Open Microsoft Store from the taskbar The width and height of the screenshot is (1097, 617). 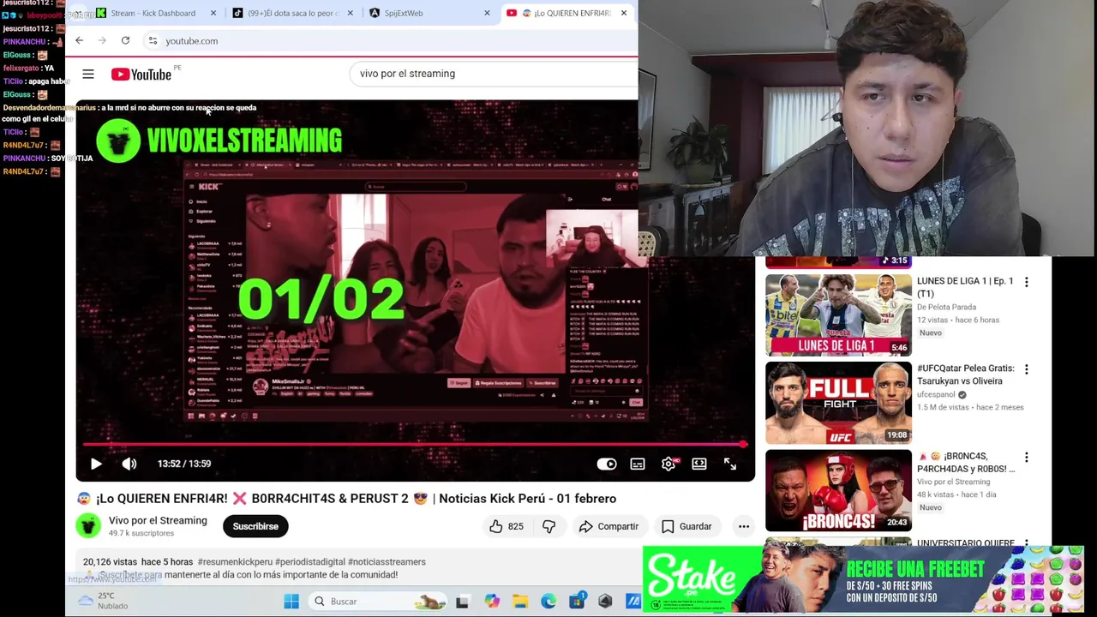pos(577,602)
